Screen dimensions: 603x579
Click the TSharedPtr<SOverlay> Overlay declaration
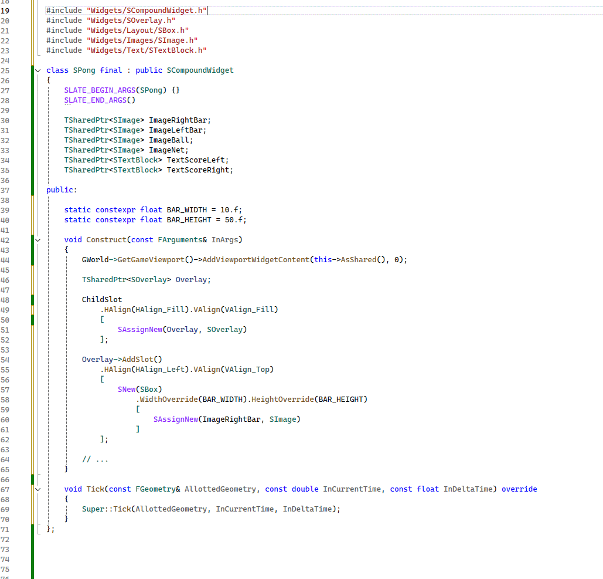tap(146, 280)
